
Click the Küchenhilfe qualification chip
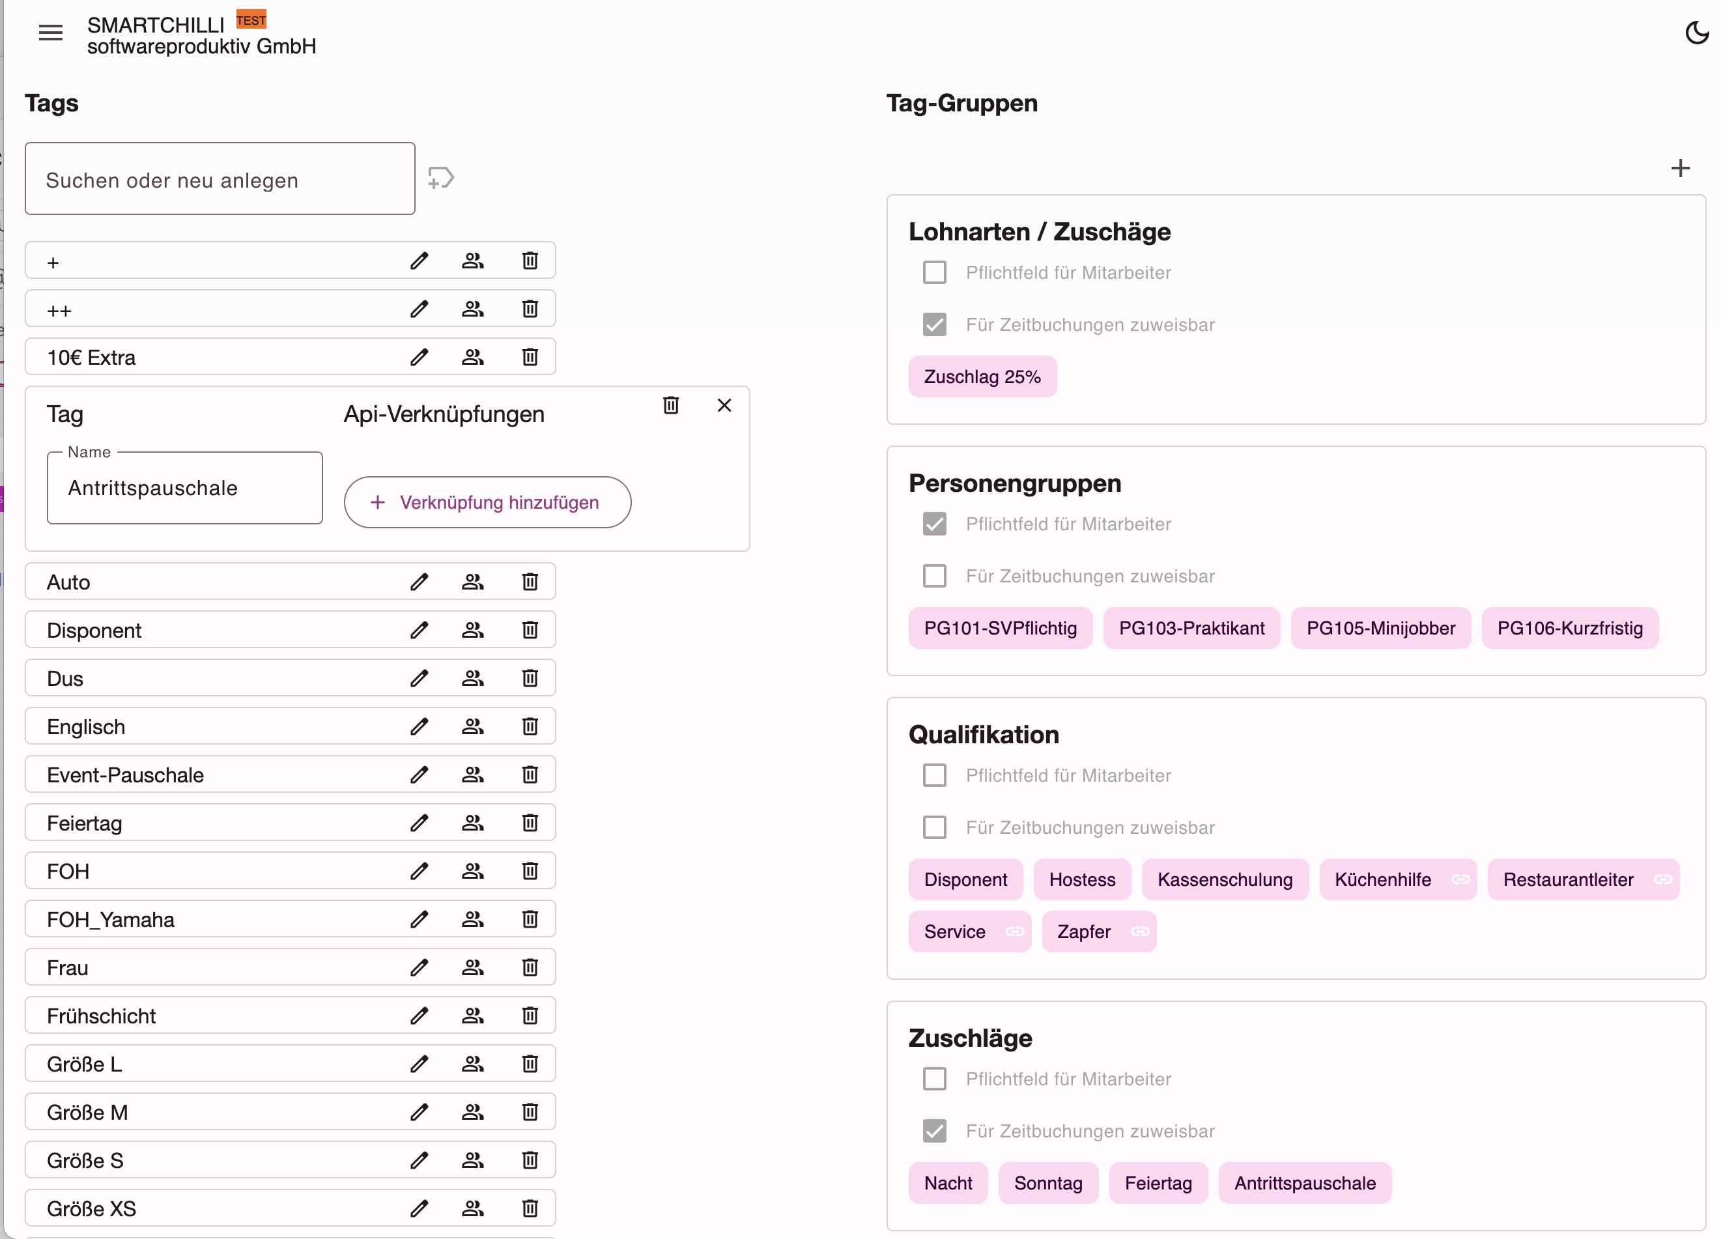1397,879
